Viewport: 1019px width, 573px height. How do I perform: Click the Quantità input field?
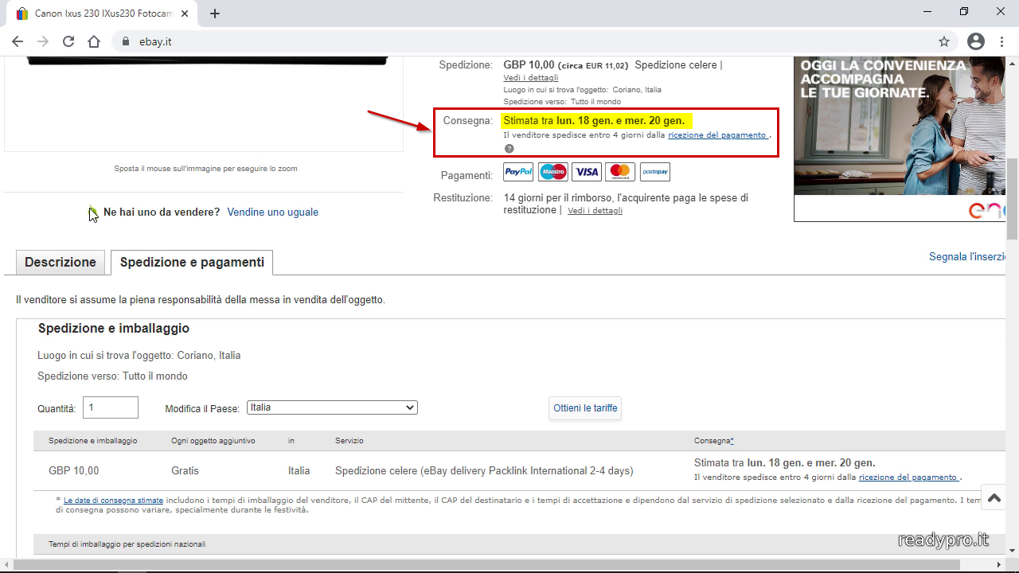tap(111, 407)
